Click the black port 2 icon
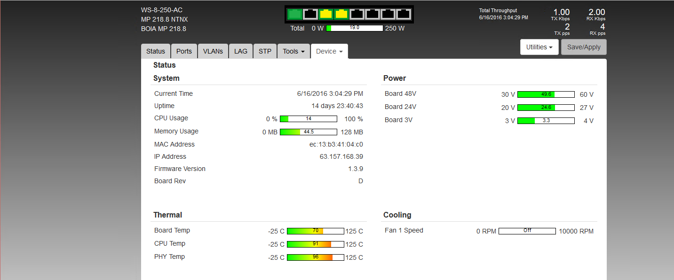This screenshot has height=280, width=674. pos(310,14)
